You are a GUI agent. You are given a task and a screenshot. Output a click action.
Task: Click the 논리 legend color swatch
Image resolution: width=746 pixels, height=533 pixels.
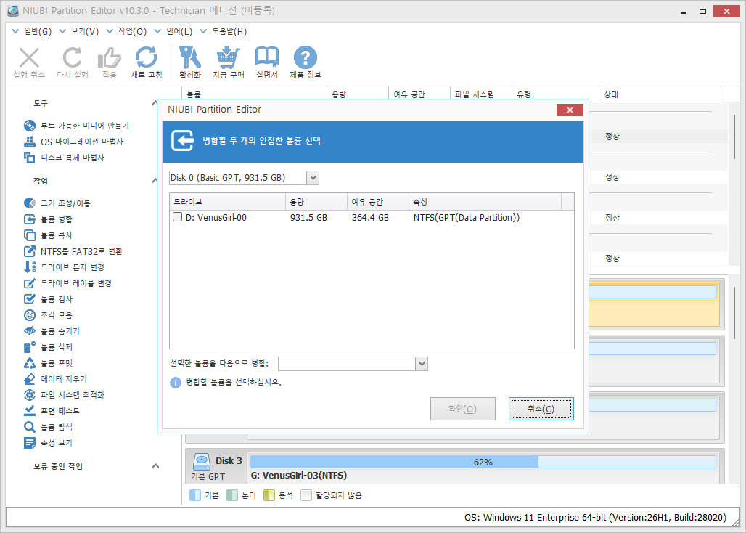click(x=232, y=495)
